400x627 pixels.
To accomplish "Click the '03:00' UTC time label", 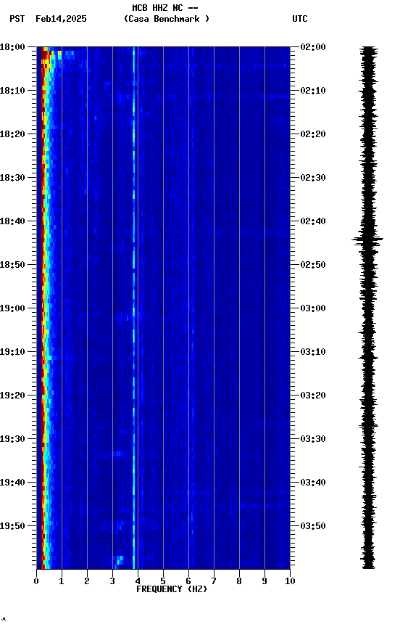I will point(313,308).
